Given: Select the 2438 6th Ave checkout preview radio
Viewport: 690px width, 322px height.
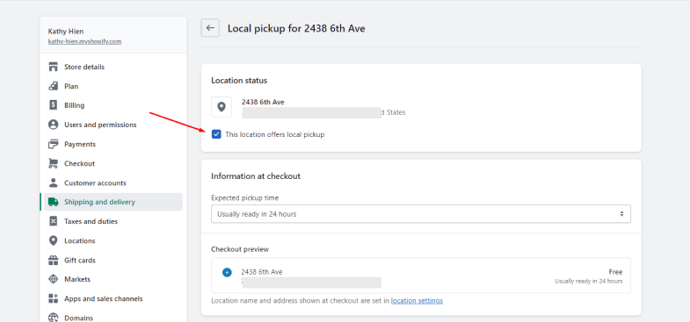Looking at the screenshot, I should 227,272.
